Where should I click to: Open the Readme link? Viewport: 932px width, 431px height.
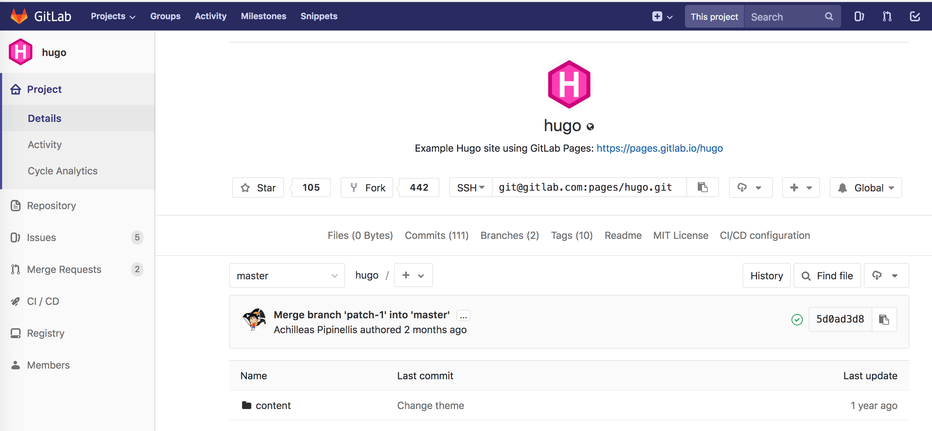tap(623, 236)
